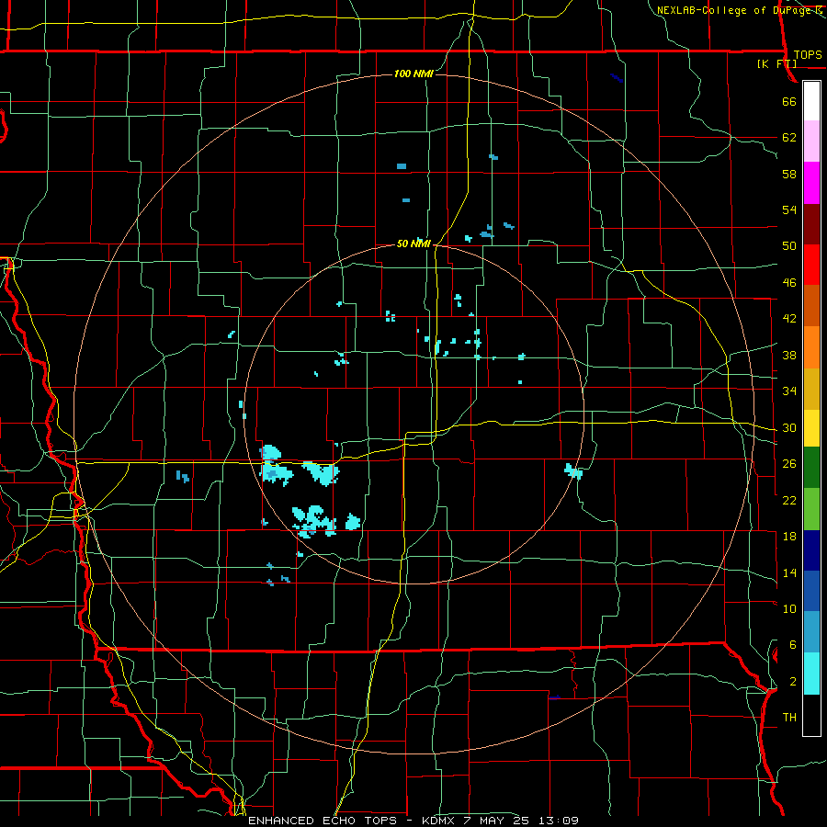Click the cyan legend swatch above 2
Image resolution: width=827 pixels, height=827 pixels.
[811, 674]
